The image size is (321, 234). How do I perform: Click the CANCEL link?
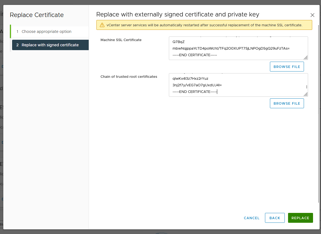[x=252, y=218]
